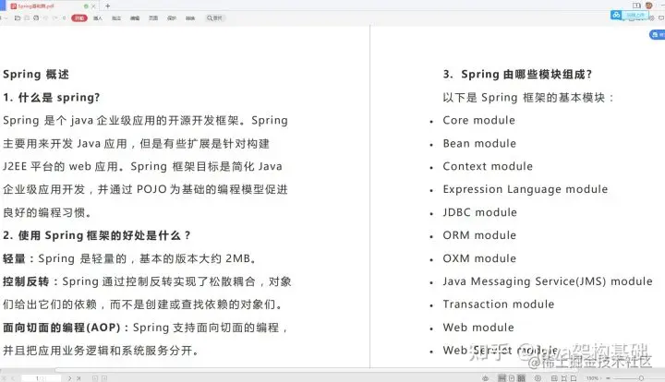This screenshot has width=665, height=382.
Task: Go to next page with status bar arrow
Action: pos(70,378)
